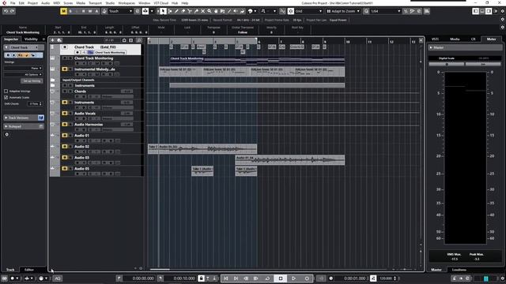Open the Touch automation mode dropdown

coord(120,11)
